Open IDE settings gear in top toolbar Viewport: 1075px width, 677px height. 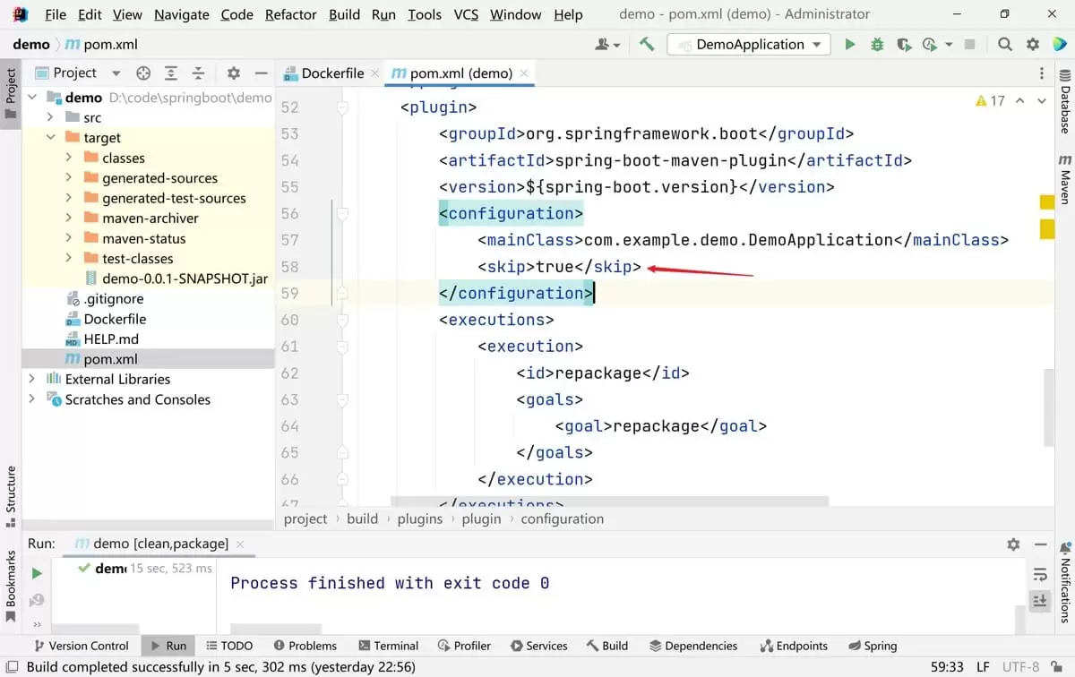pyautogui.click(x=1033, y=44)
